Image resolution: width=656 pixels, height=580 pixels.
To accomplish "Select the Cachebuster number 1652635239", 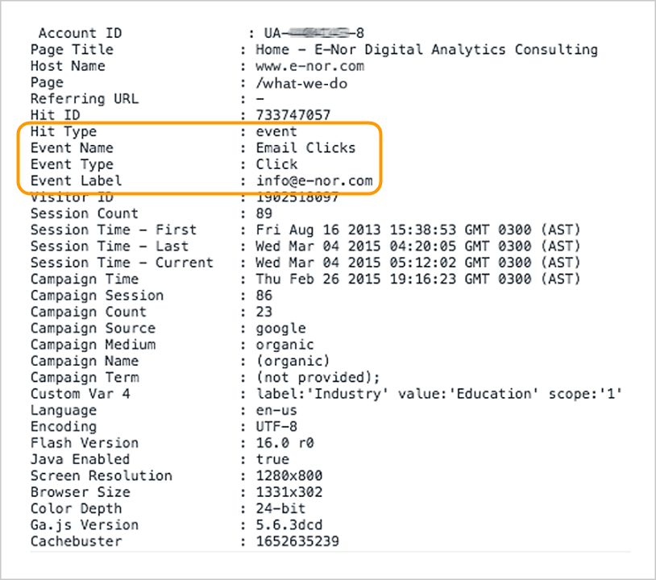I will [x=297, y=541].
